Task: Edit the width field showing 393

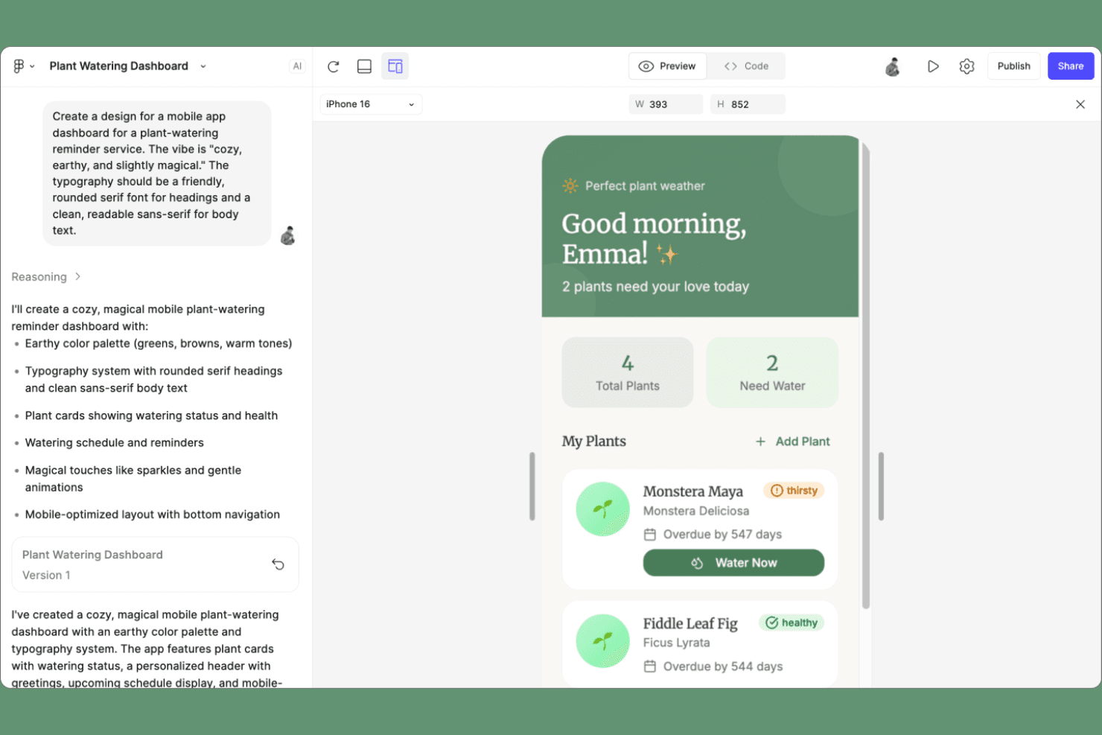Action: 666,104
